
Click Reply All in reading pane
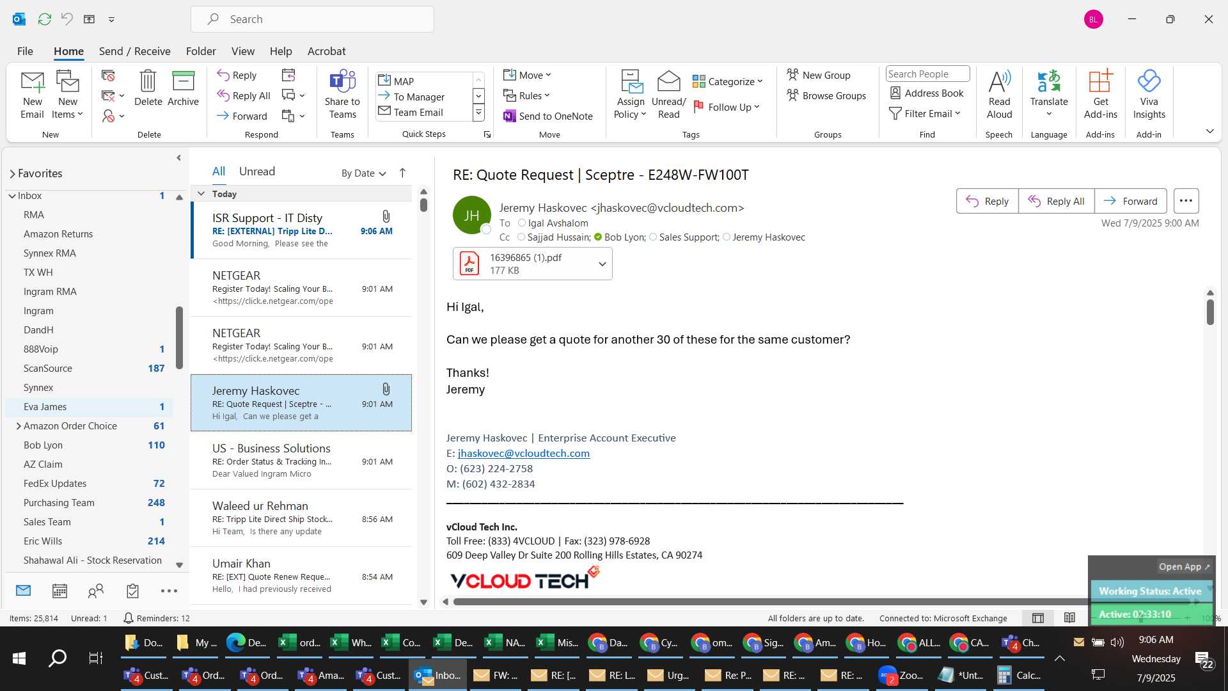[x=1056, y=201]
